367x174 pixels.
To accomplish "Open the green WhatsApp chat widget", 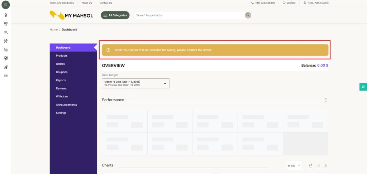I will [x=363, y=87].
